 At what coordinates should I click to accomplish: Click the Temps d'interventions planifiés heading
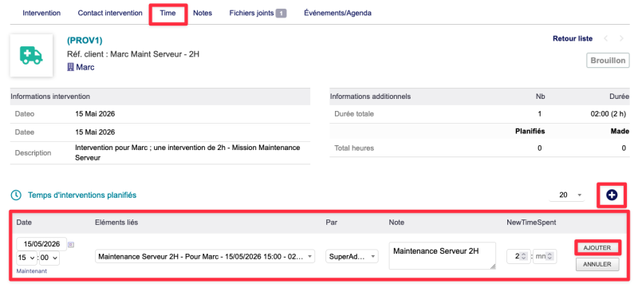coord(82,195)
